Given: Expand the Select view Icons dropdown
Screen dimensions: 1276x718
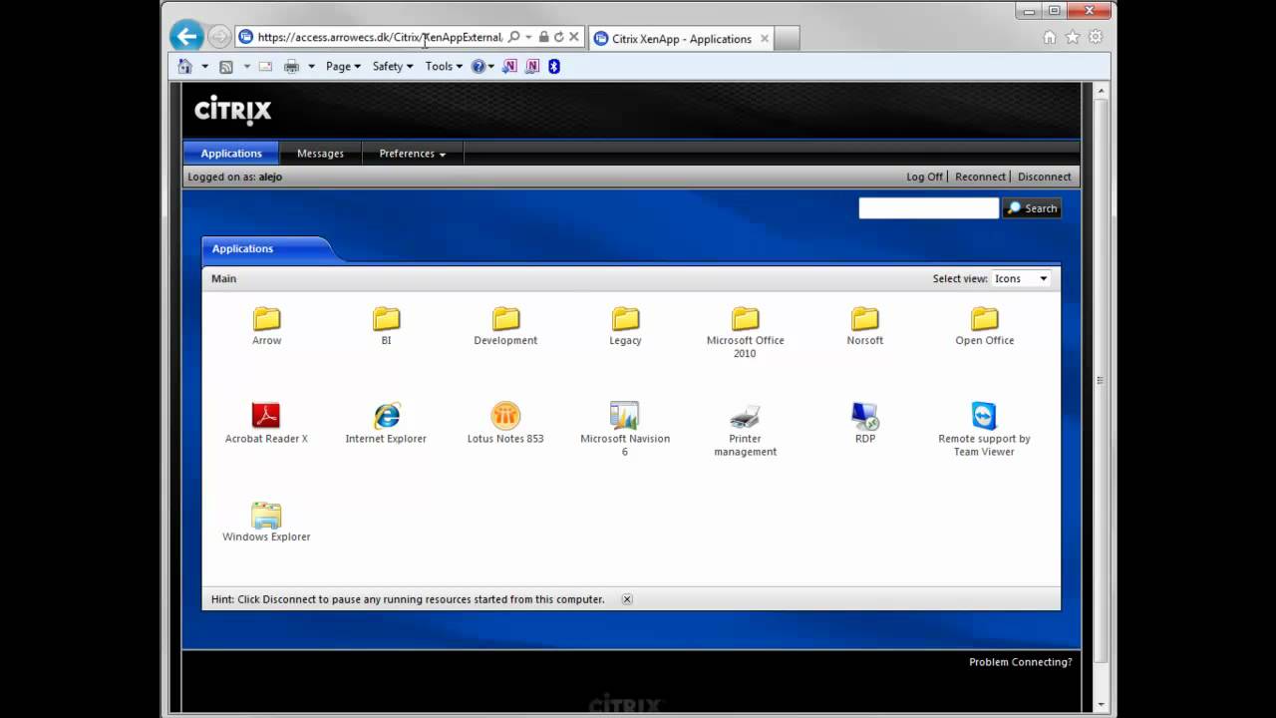Looking at the screenshot, I should [1022, 278].
